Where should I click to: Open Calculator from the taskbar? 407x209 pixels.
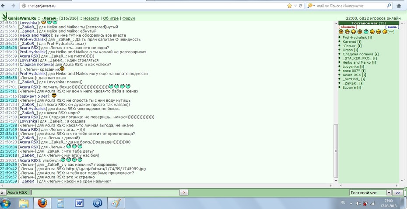(x=60, y=203)
